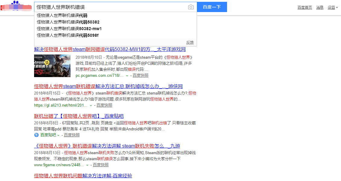341x181 pixels.
Task: Select suggestion ending in 50382-mw1
Action: 115,29
